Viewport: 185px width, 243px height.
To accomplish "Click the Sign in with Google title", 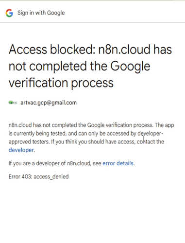I will pos(41,13).
